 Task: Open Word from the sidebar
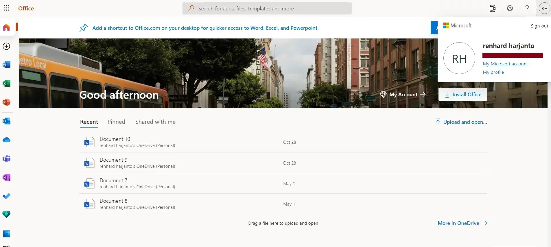pyautogui.click(x=6, y=65)
